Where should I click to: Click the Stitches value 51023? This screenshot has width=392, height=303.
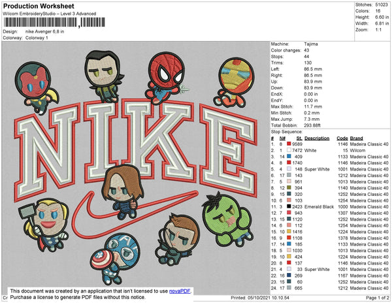[x=382, y=5]
